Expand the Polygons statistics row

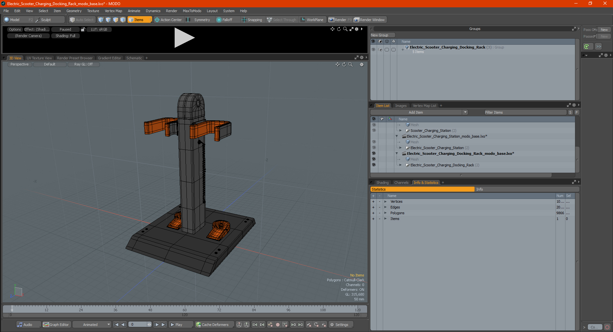pyautogui.click(x=386, y=213)
